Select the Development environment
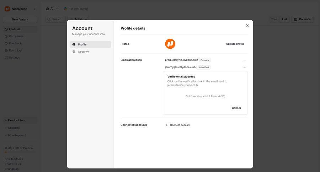Viewport: 320px width, 172px height. [20, 135]
